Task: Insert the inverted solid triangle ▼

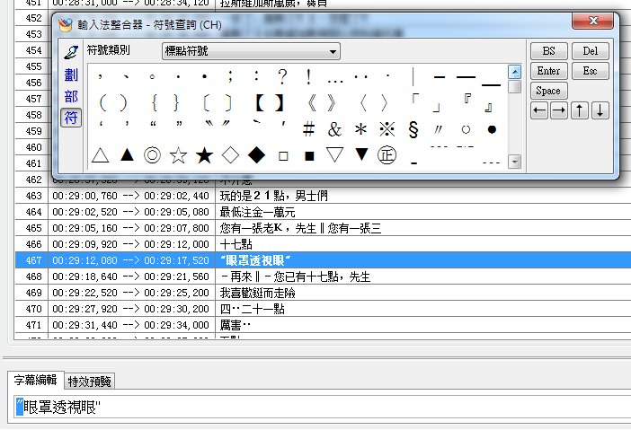Action: tap(361, 154)
